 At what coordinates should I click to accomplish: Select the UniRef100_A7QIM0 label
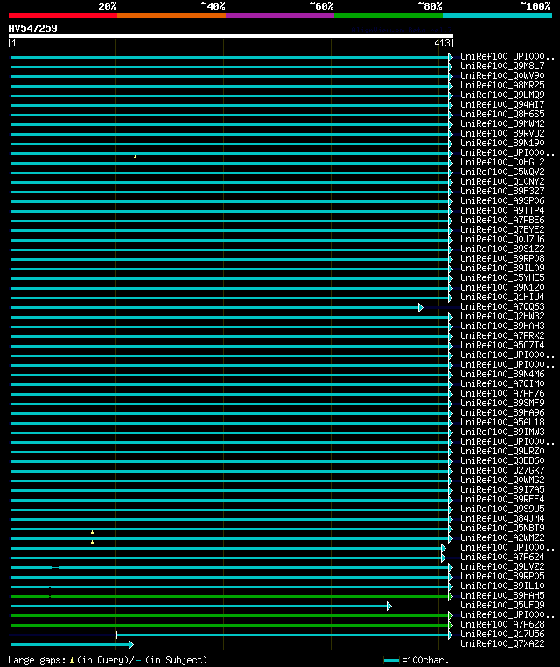pyautogui.click(x=502, y=383)
